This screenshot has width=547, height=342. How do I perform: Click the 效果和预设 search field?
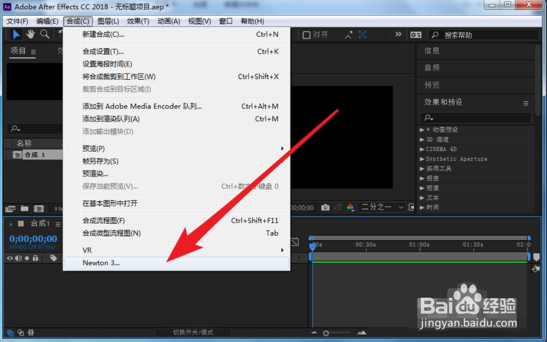(475, 118)
